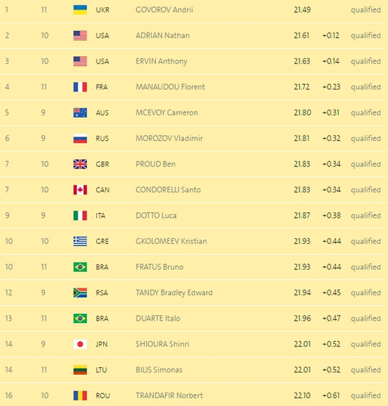
Task: Select the Italian flag next to ITA
Action: point(80,215)
